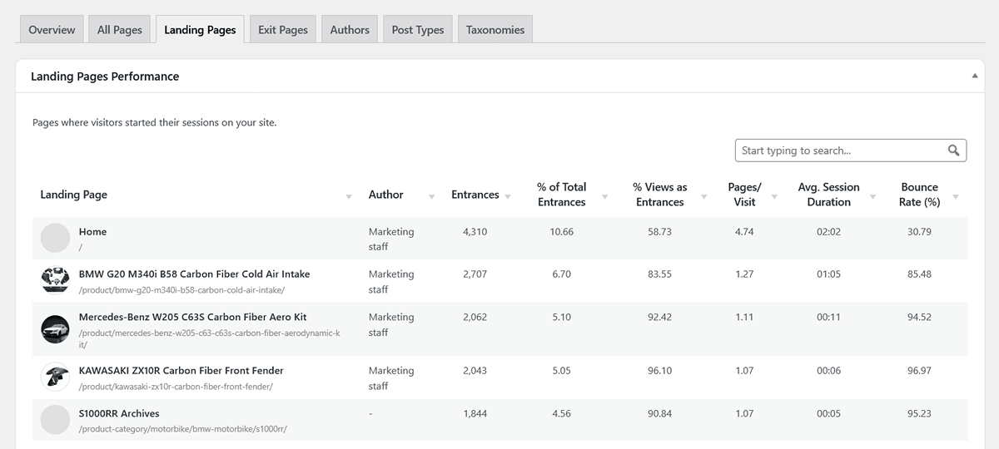Open the All Pages tab
Viewport: 999px width, 449px height.
tap(120, 29)
